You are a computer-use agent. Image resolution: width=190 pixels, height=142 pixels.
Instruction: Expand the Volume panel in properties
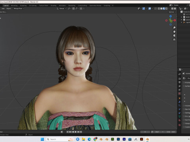click(x=186, y=106)
